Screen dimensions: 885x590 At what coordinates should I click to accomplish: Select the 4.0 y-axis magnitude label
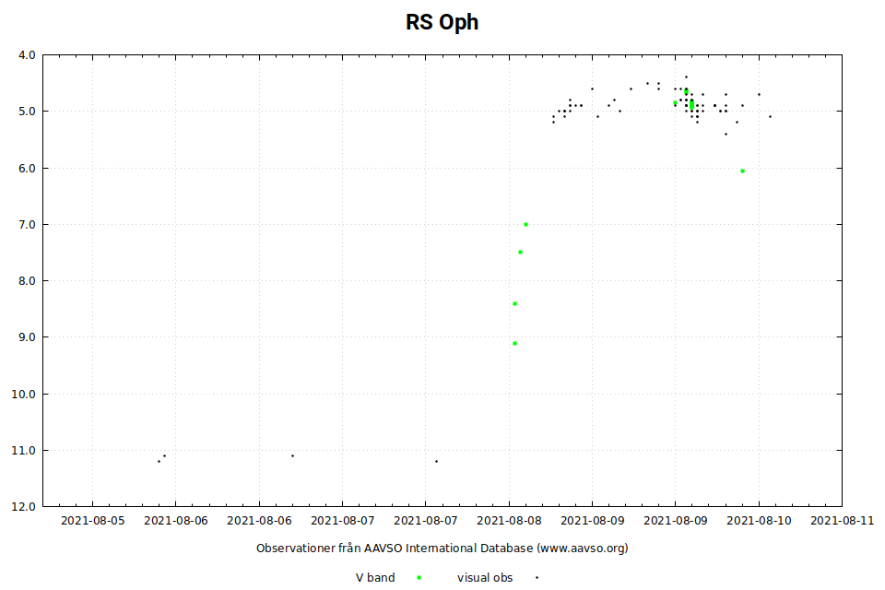pos(27,55)
